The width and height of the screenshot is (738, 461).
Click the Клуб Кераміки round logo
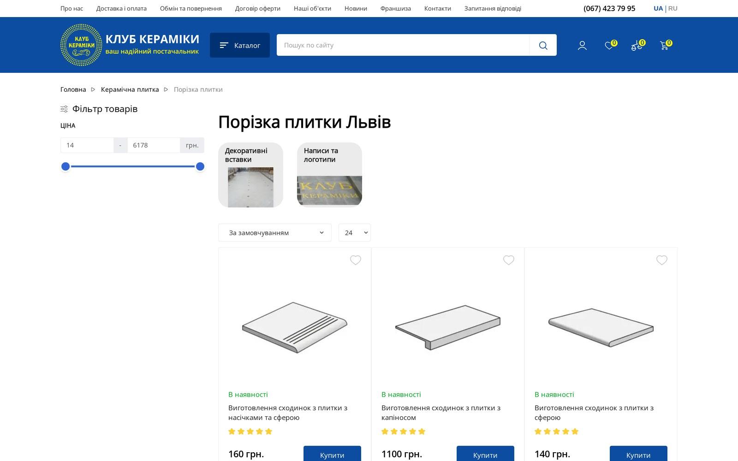(x=81, y=45)
